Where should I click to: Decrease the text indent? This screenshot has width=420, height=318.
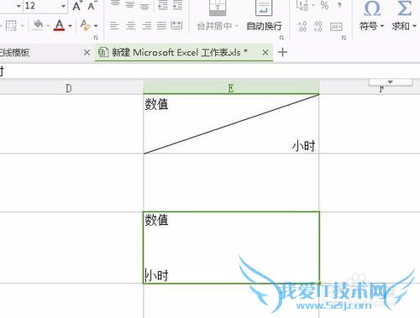coord(162,5)
